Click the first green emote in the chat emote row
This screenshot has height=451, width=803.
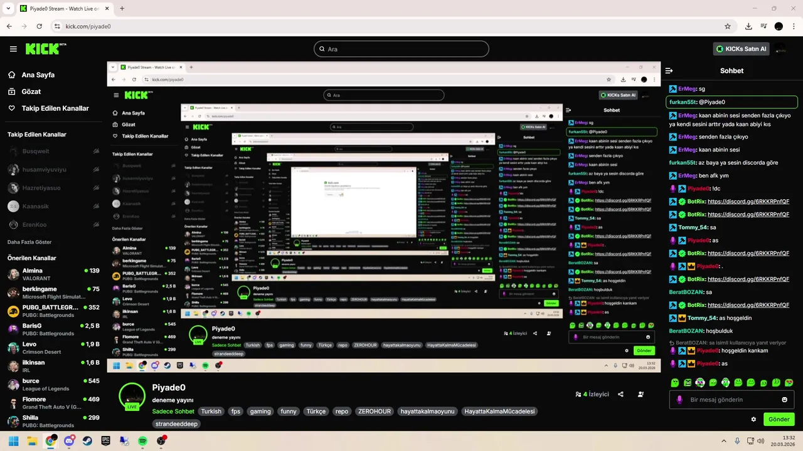pyautogui.click(x=675, y=382)
